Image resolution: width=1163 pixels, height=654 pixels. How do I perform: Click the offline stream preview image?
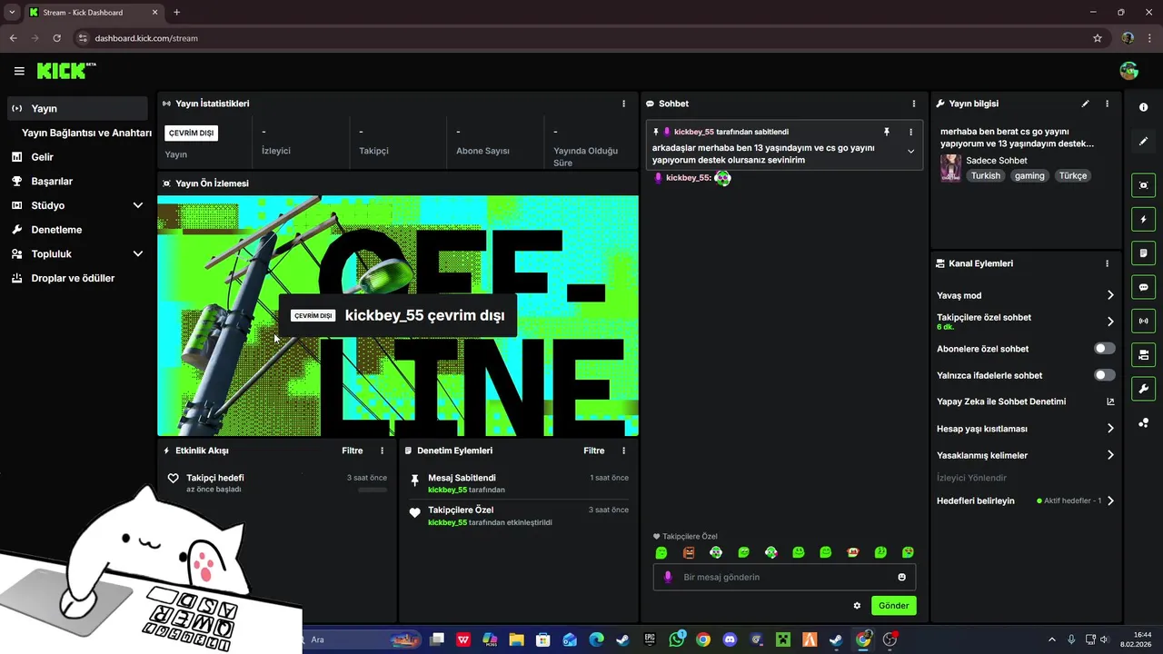coord(398,316)
